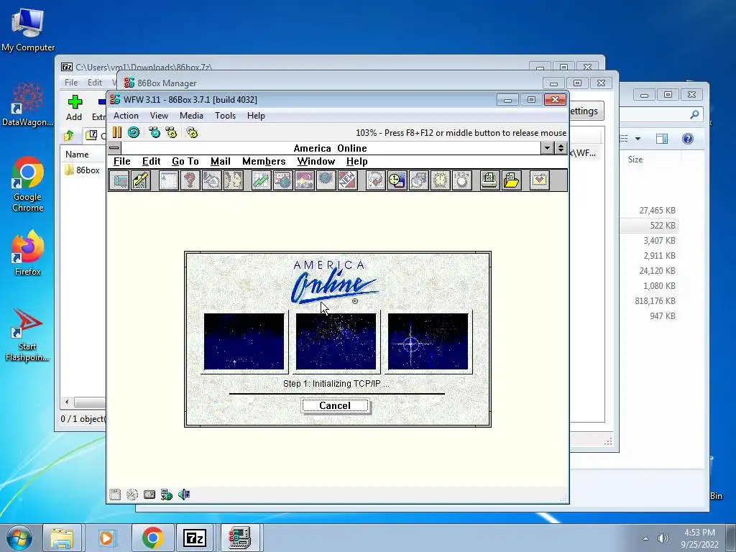Click the AOL people faces toolbar icon
This screenshot has width=736, height=552.
[x=234, y=180]
